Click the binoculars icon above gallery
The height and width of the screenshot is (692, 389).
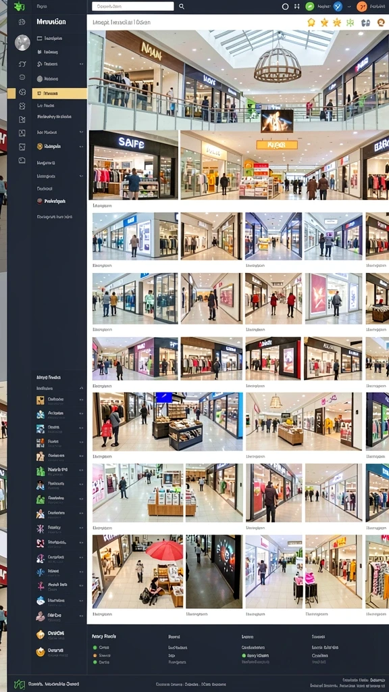365,22
